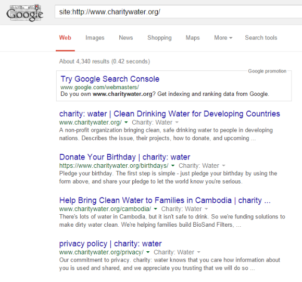
Task: Click the 'Do you own www.charitywater.org?' promotion text
Action: [x=165, y=94]
